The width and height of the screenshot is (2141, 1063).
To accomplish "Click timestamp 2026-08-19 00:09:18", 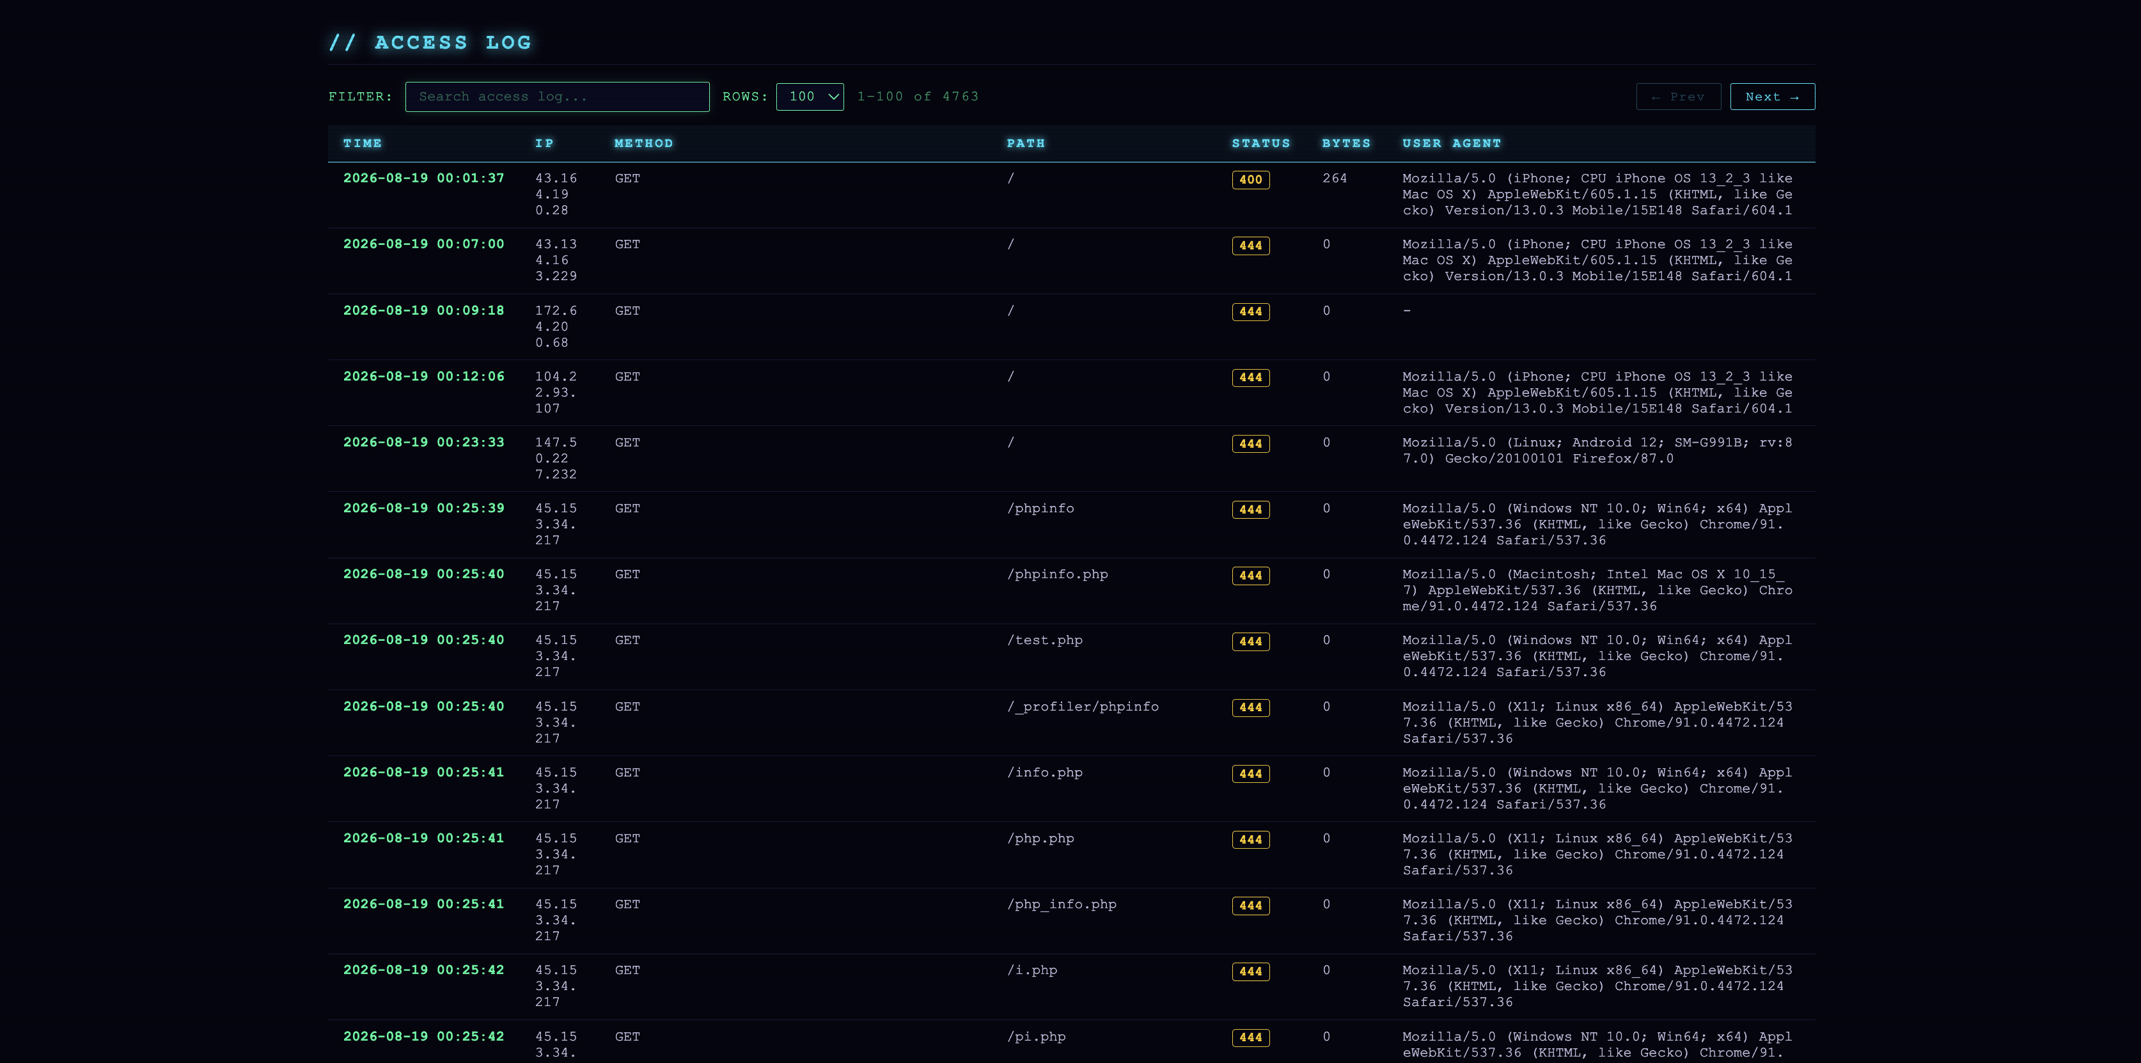I will pyautogui.click(x=423, y=310).
